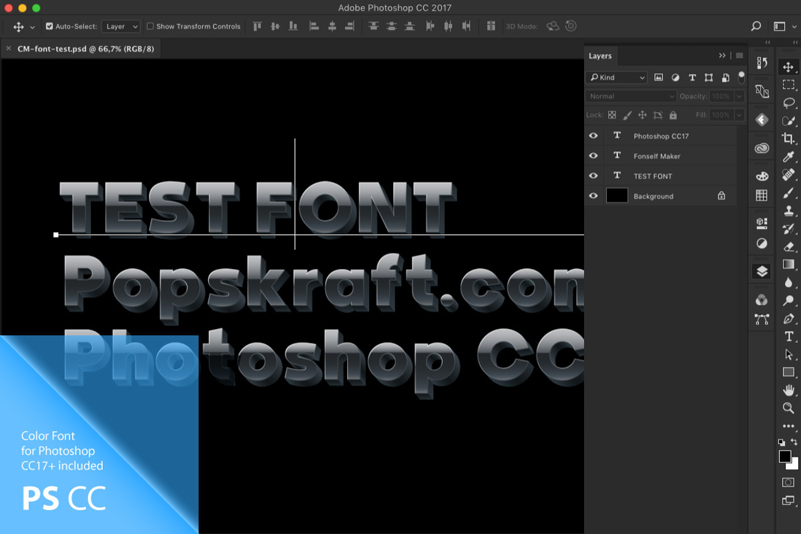Hide the Background layer
Image resolution: width=801 pixels, height=534 pixels.
pos(593,196)
